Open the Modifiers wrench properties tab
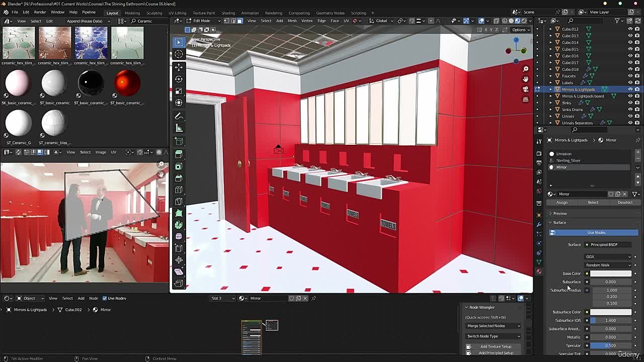 coord(539,224)
